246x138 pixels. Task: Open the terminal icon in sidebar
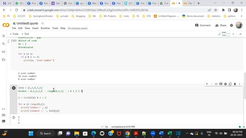(x=3, y=121)
